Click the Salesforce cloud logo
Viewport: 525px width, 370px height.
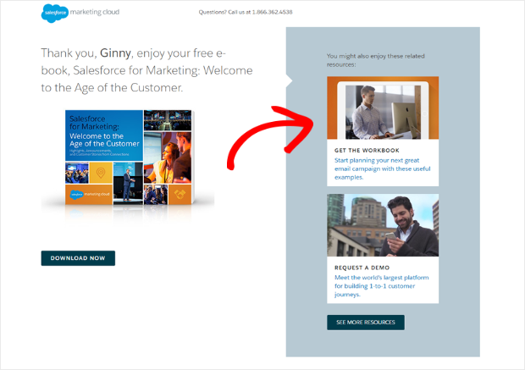pos(54,13)
